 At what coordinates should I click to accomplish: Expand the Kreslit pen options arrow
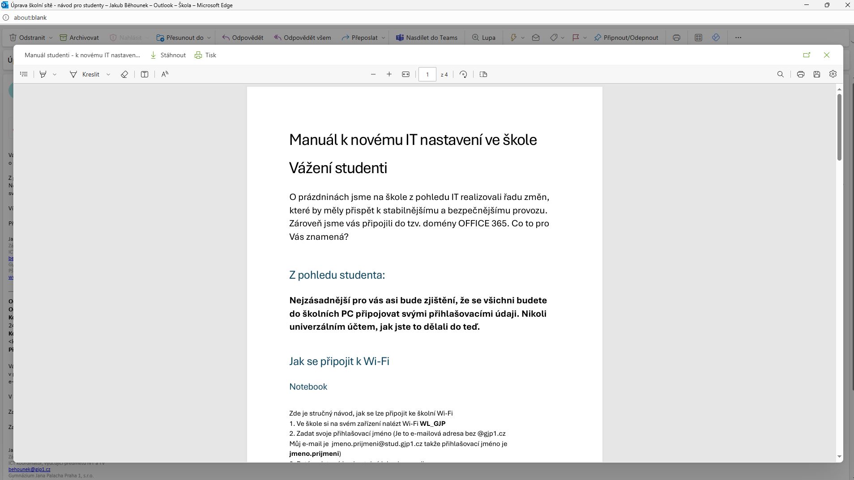[x=108, y=74]
